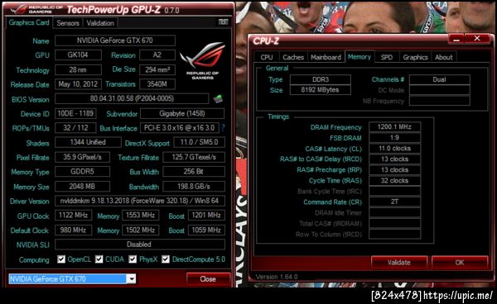Viewport: 497px width, 304px height.
Task: Click the Driver Version field
Action: pyautogui.click(x=140, y=201)
